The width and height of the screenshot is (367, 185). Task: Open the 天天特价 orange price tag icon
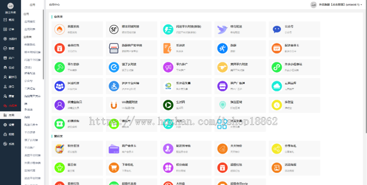(223, 148)
